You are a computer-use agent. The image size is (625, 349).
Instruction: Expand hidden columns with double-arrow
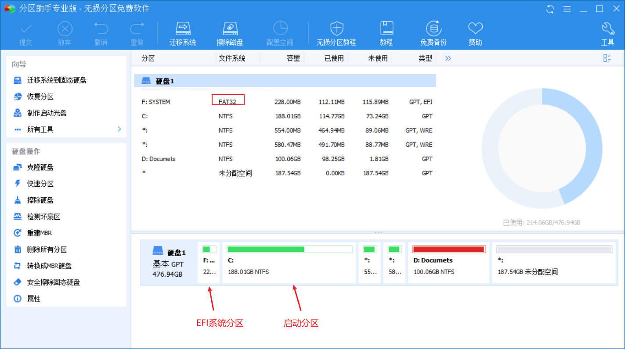pos(448,58)
